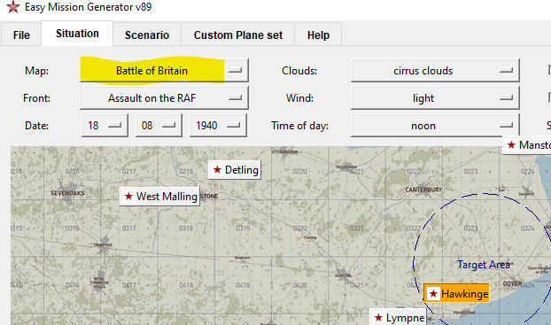Open the Help tab
551x325 pixels.
[x=318, y=35]
